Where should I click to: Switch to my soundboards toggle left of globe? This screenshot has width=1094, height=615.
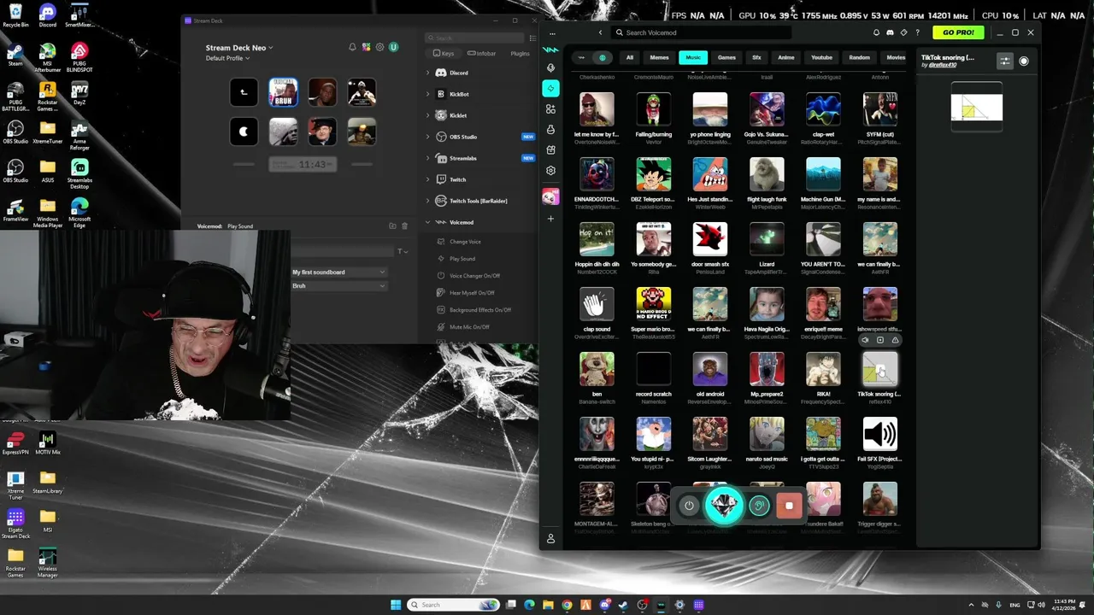point(582,58)
